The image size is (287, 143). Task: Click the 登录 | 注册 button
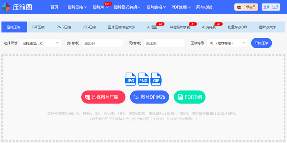(x=271, y=7)
